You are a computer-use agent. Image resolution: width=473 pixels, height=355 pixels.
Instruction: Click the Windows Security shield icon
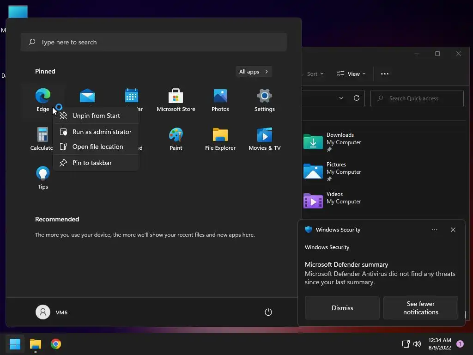[308, 229]
